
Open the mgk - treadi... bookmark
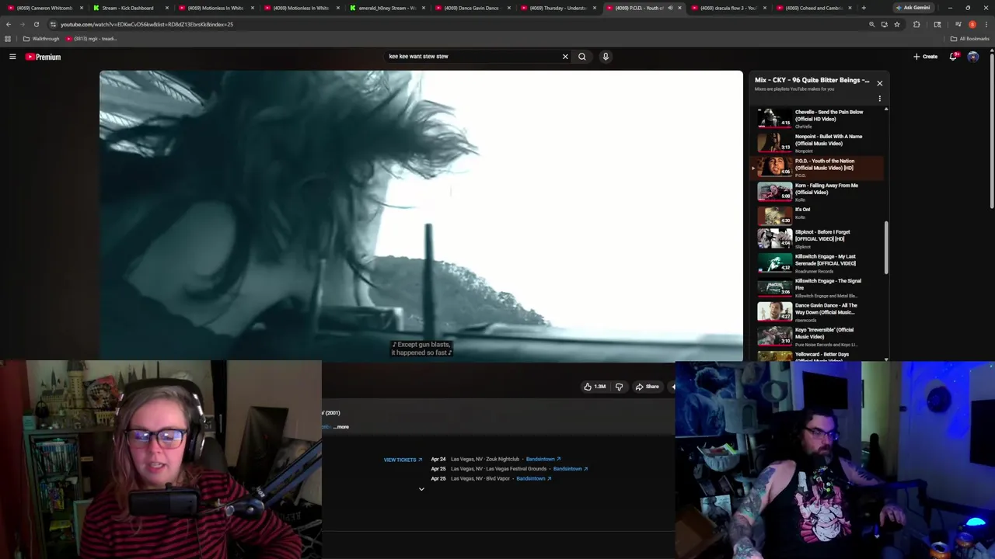click(92, 39)
